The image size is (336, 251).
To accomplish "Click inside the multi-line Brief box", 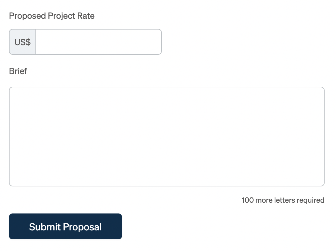I will 166,137.
